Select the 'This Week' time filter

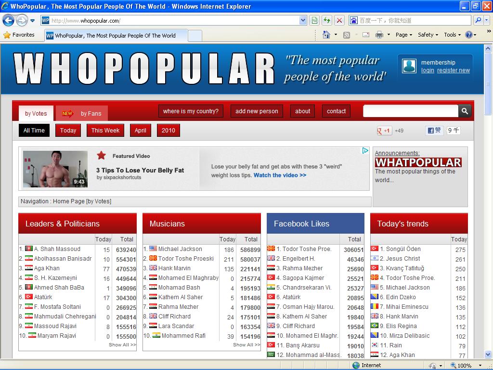105,131
